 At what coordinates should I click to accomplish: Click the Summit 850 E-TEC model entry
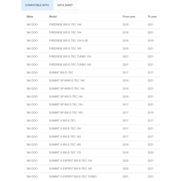(61, 73)
